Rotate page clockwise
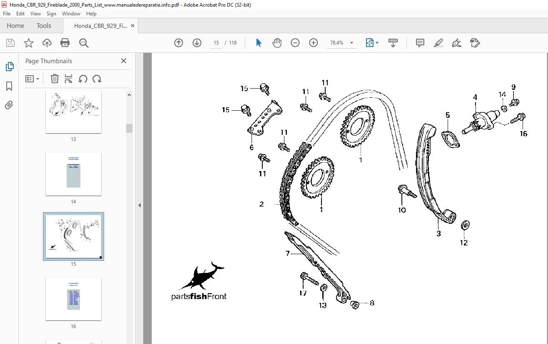 pos(97,79)
